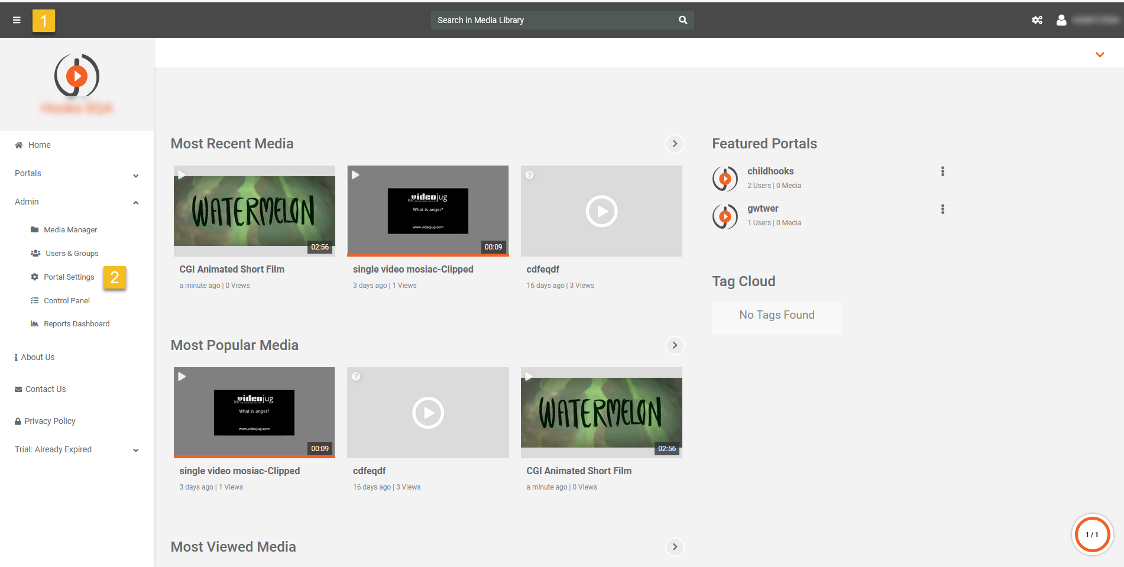
Task: Open the user profile icon
Action: click(1061, 20)
